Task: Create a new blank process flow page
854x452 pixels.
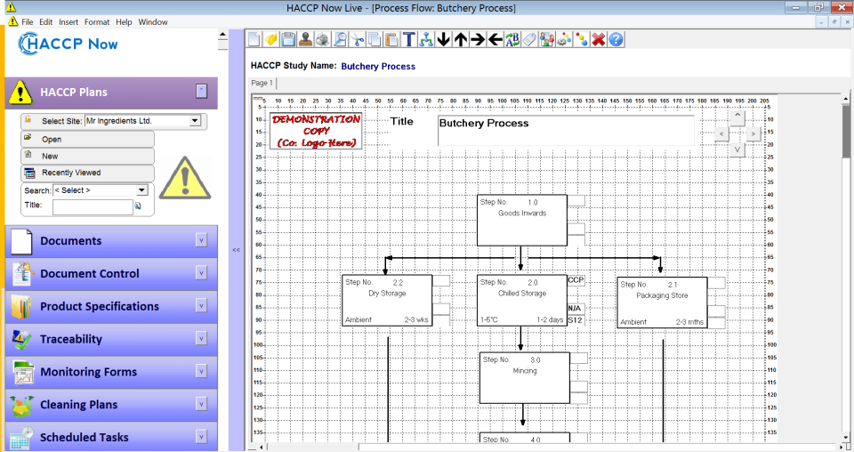Action: click(254, 39)
